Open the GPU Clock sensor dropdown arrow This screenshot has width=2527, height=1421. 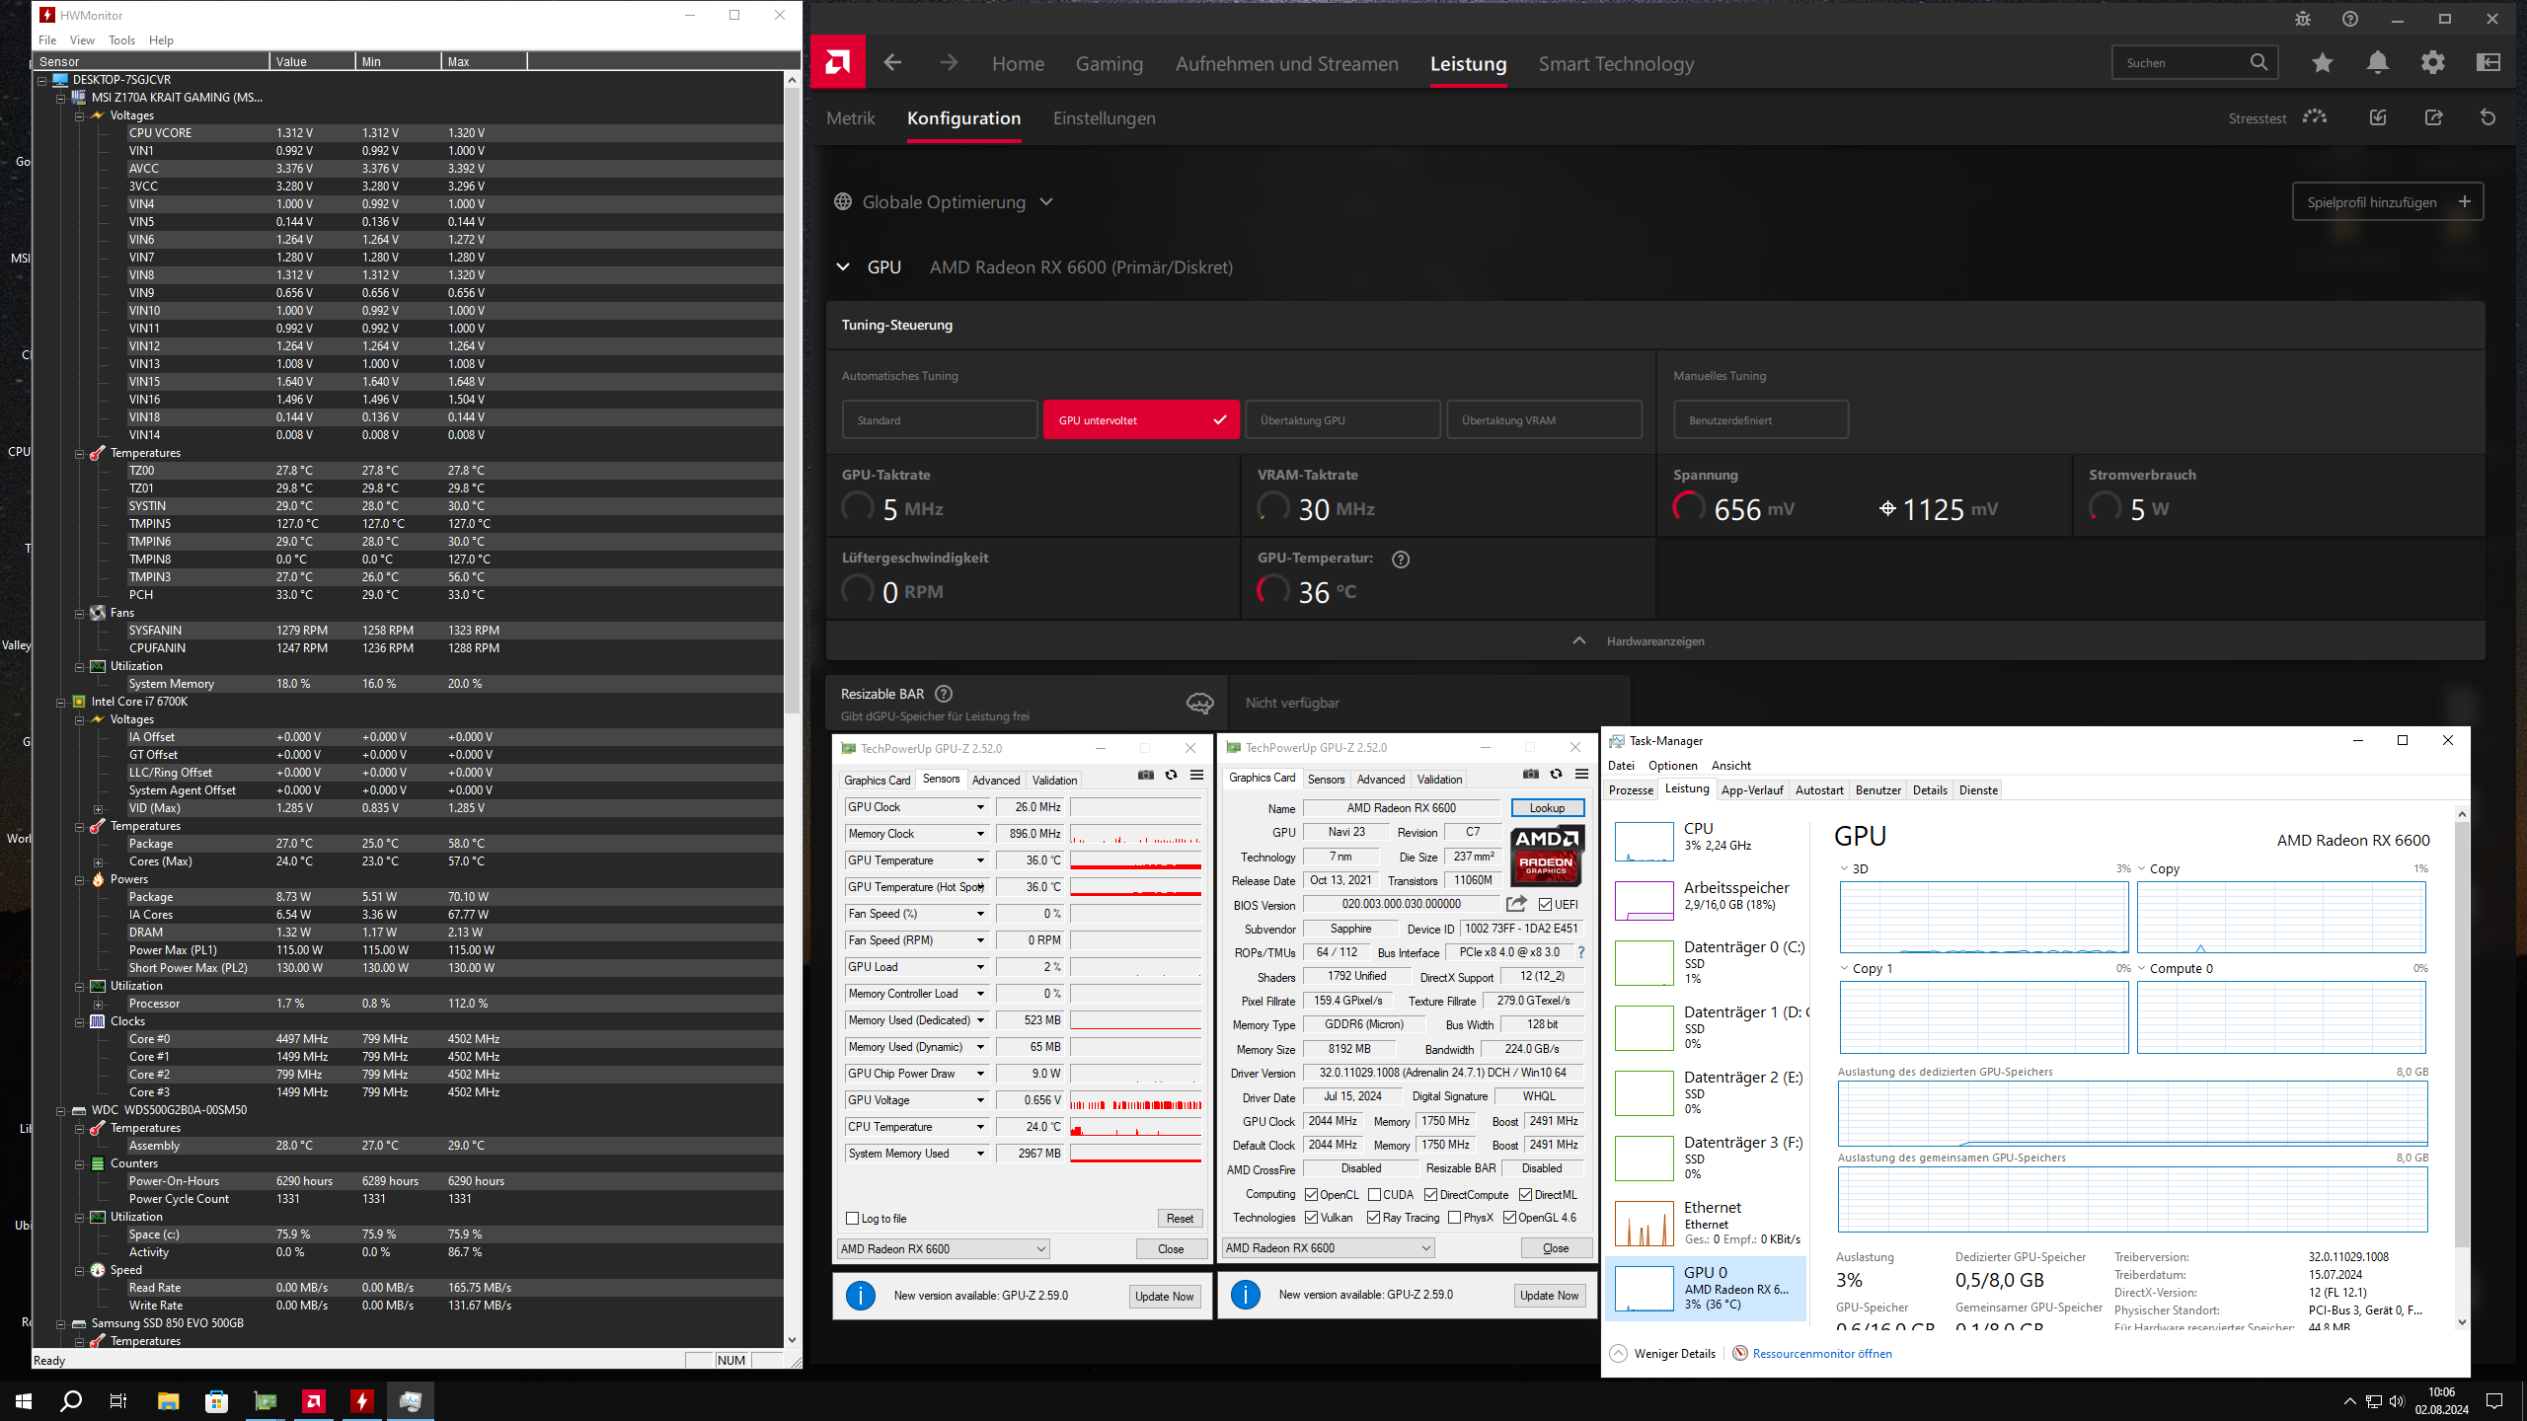(980, 807)
